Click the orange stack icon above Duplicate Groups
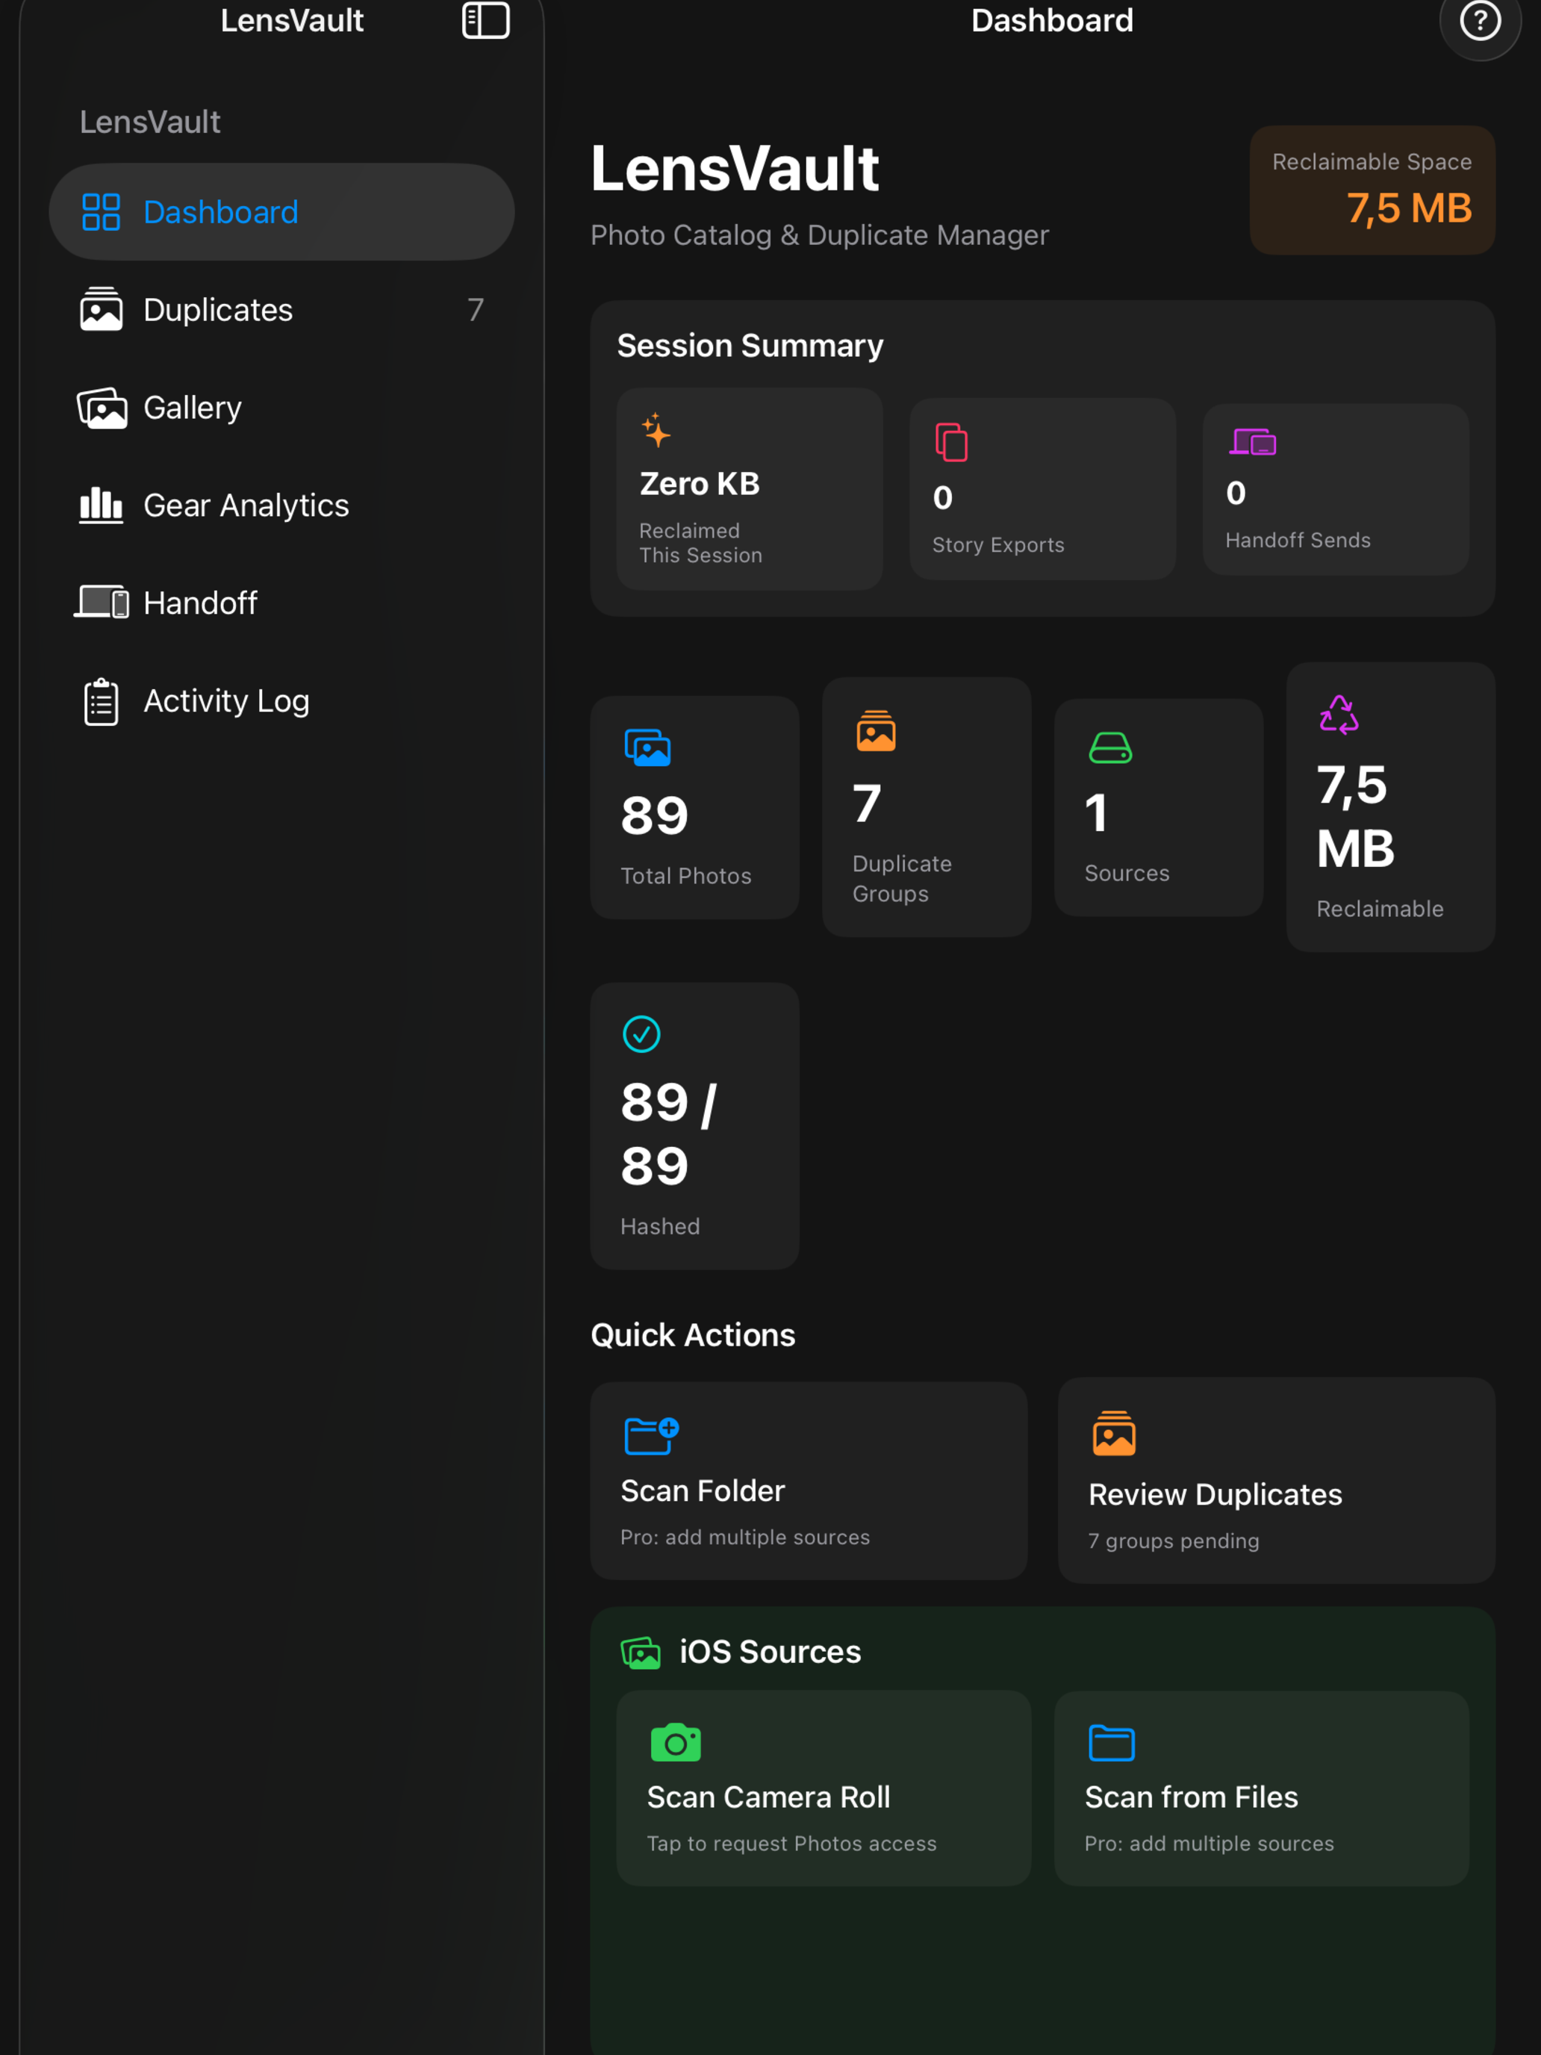Screen dimensions: 1541x2055 (x=876, y=731)
